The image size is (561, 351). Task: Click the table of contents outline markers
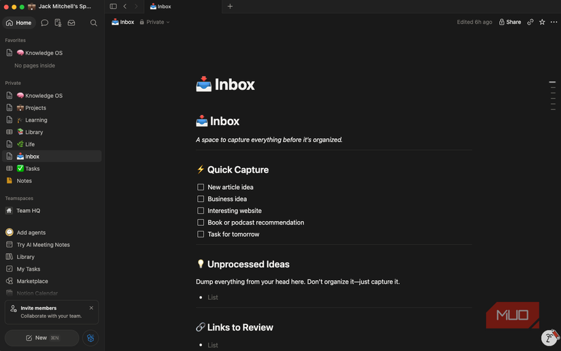(x=552, y=96)
